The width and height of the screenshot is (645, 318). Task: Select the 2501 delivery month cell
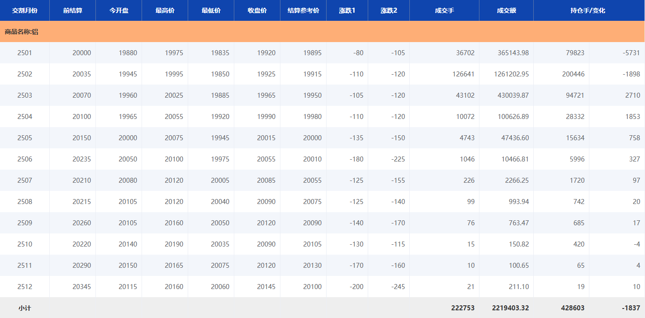click(24, 53)
